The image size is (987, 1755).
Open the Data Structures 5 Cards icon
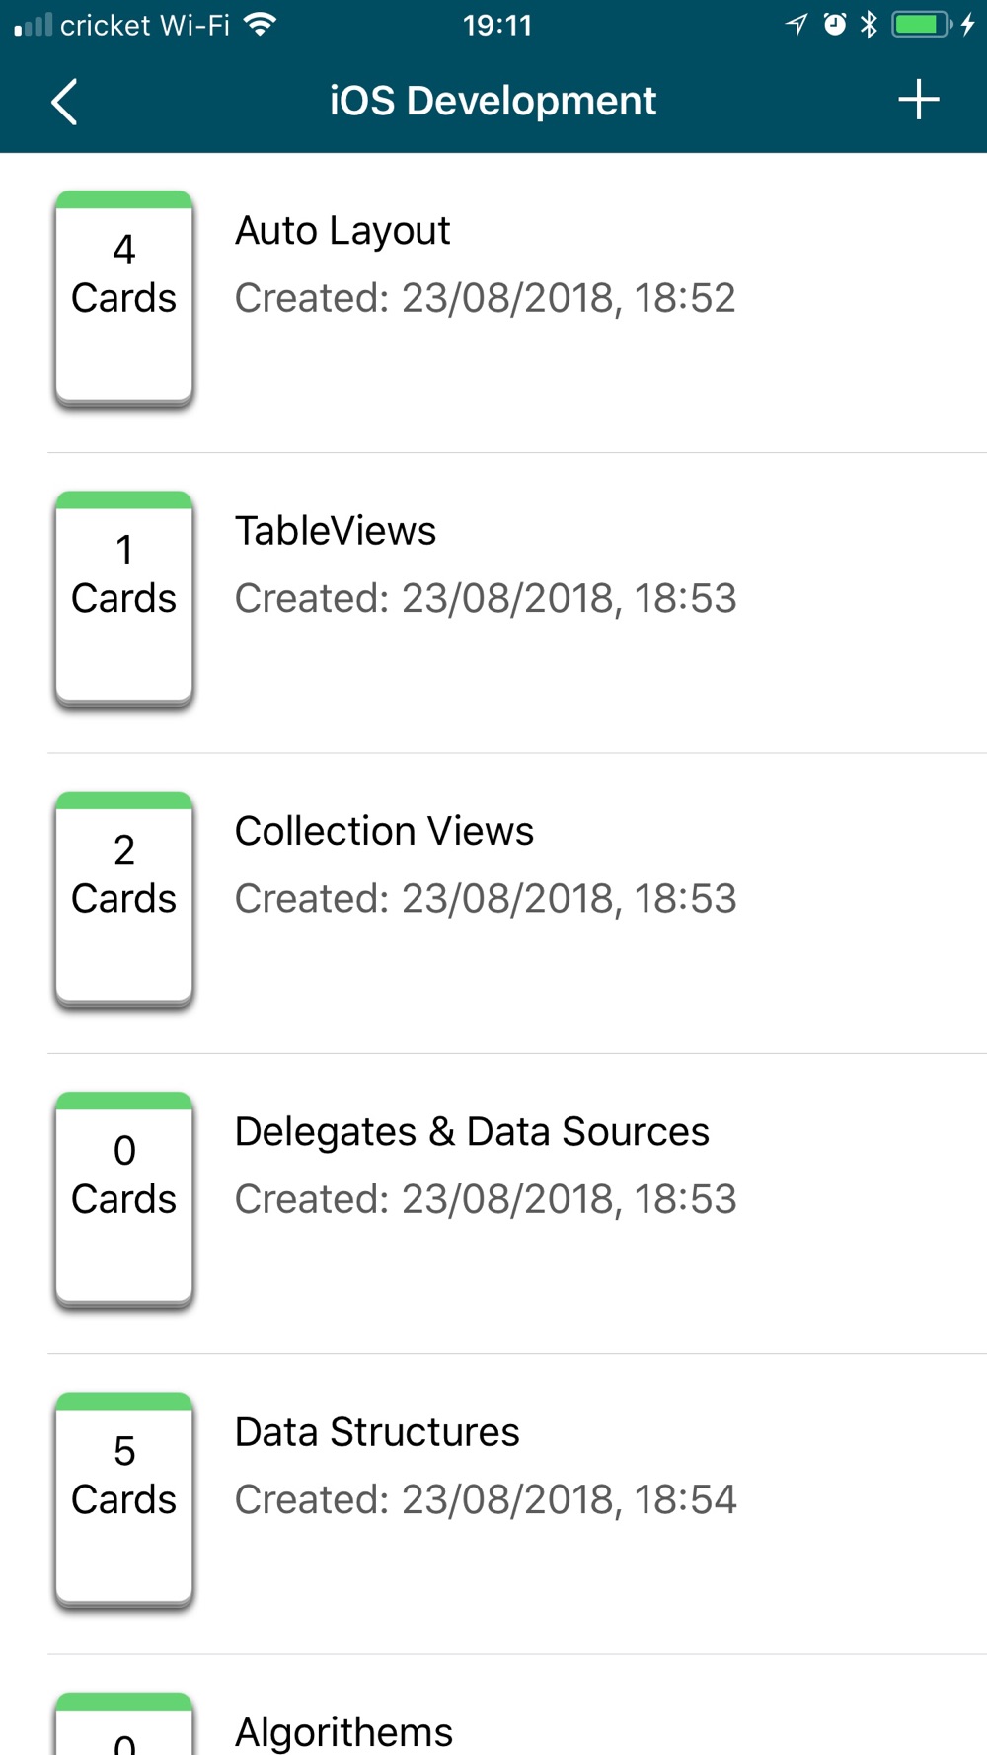pos(124,1500)
